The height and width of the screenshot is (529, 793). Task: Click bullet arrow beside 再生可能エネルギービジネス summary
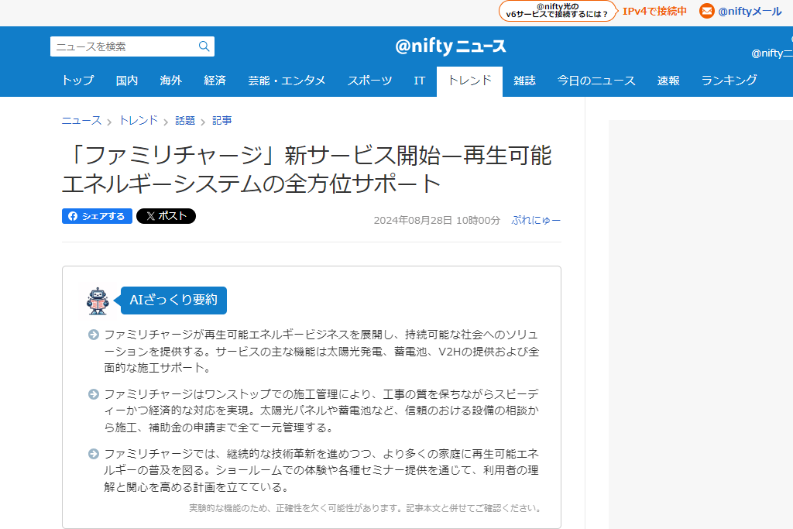[x=94, y=335]
